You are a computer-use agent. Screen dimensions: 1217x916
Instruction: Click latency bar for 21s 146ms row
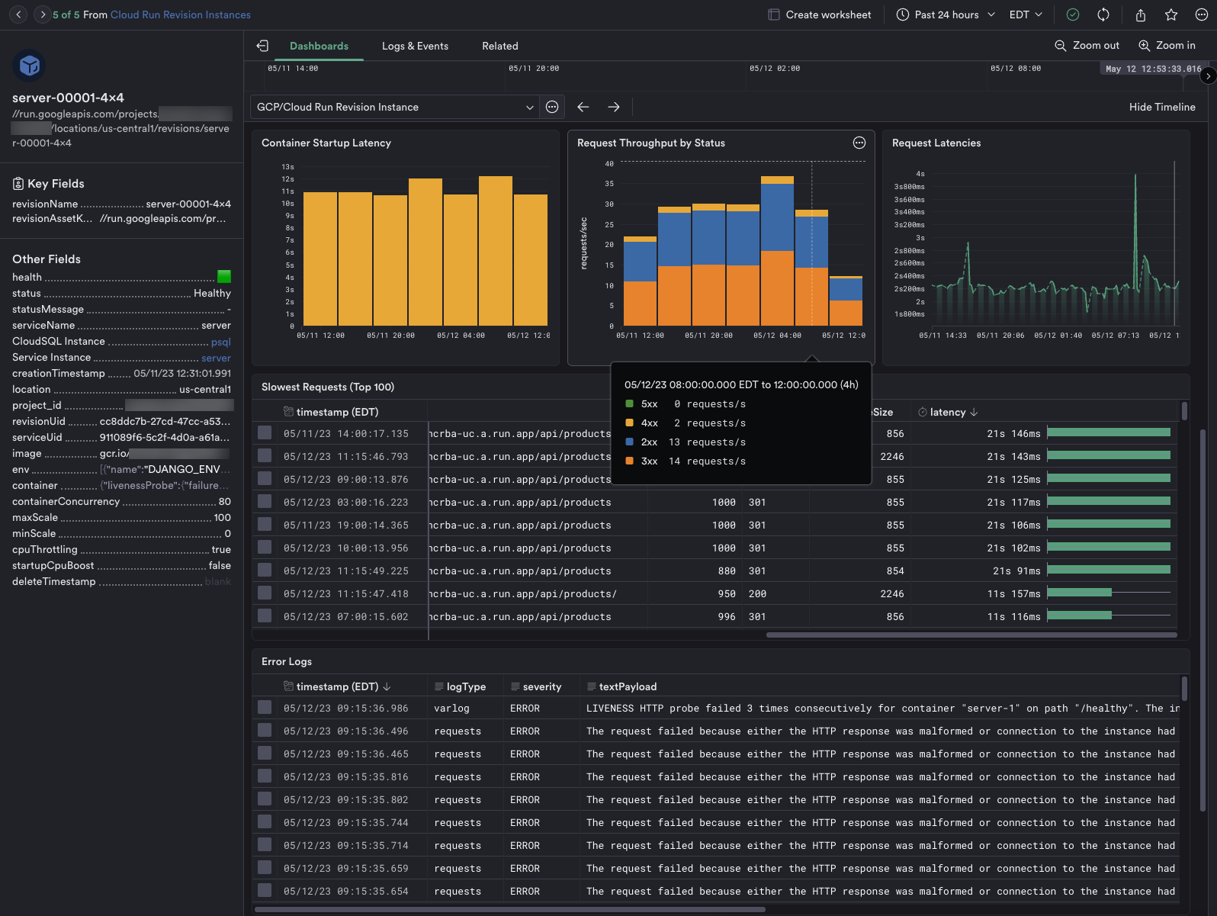click(1109, 432)
